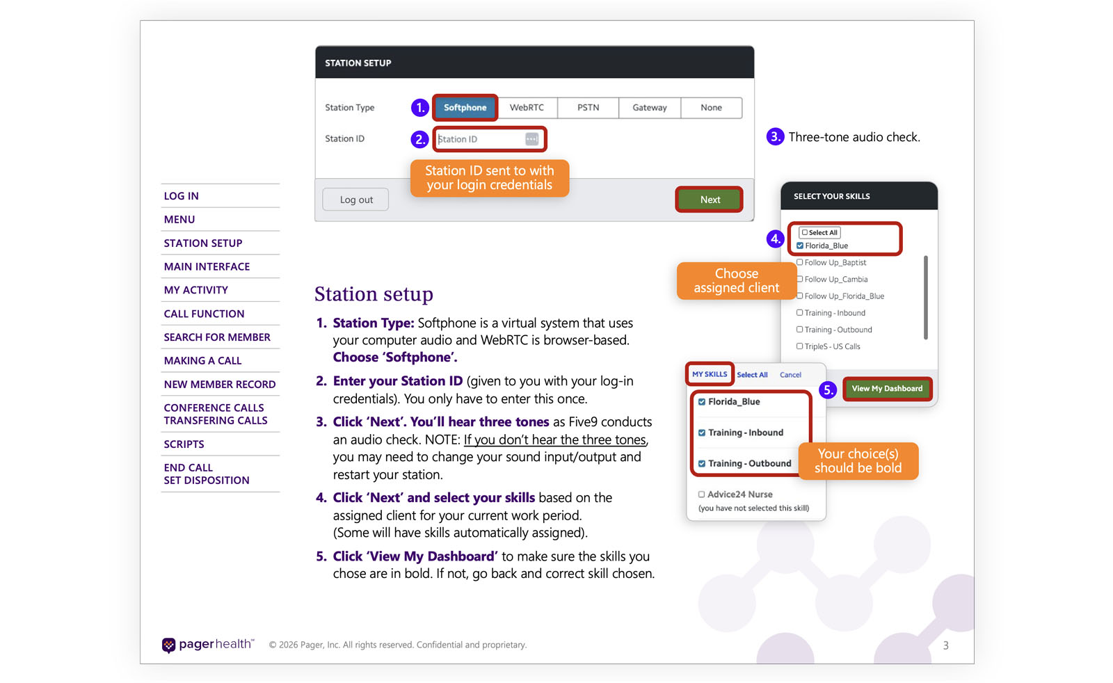Select the Softphone station type
This screenshot has width=1113, height=683.
pos(465,108)
